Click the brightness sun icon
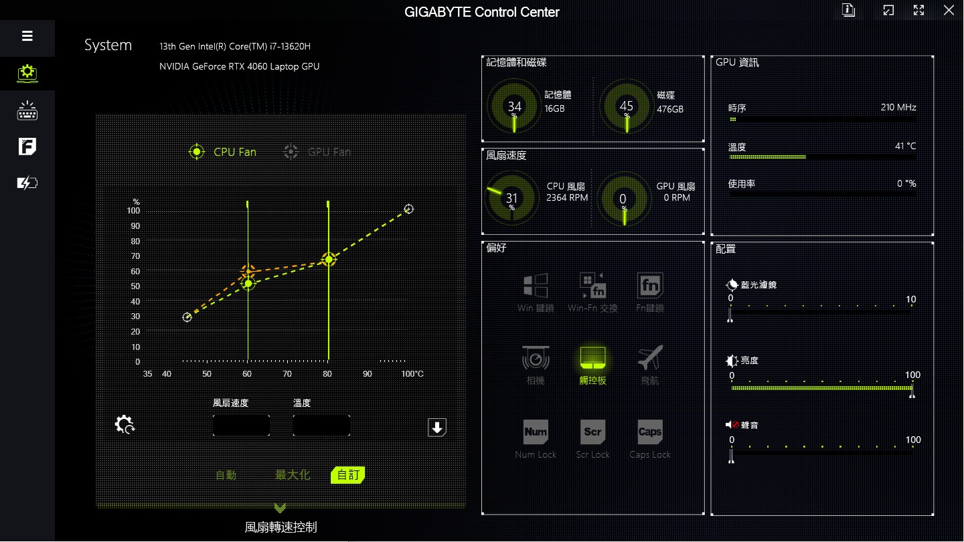 (732, 361)
